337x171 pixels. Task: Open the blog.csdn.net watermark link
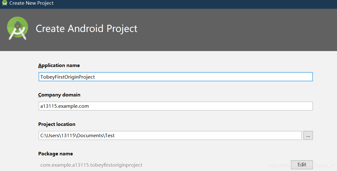click(301, 165)
